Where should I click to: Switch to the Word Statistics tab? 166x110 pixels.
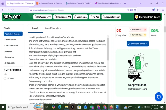(53, 28)
